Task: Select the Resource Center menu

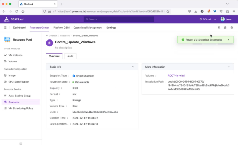Action: [39, 28]
